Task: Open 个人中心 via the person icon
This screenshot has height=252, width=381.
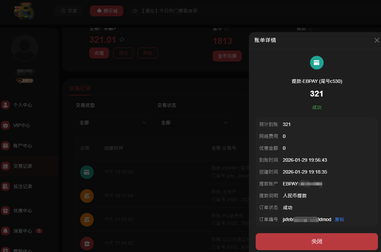Action: (5, 105)
